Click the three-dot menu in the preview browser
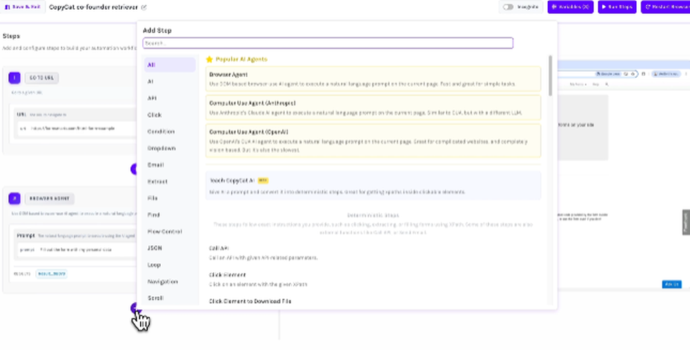Viewport: 690px width, 350px height. click(x=686, y=74)
